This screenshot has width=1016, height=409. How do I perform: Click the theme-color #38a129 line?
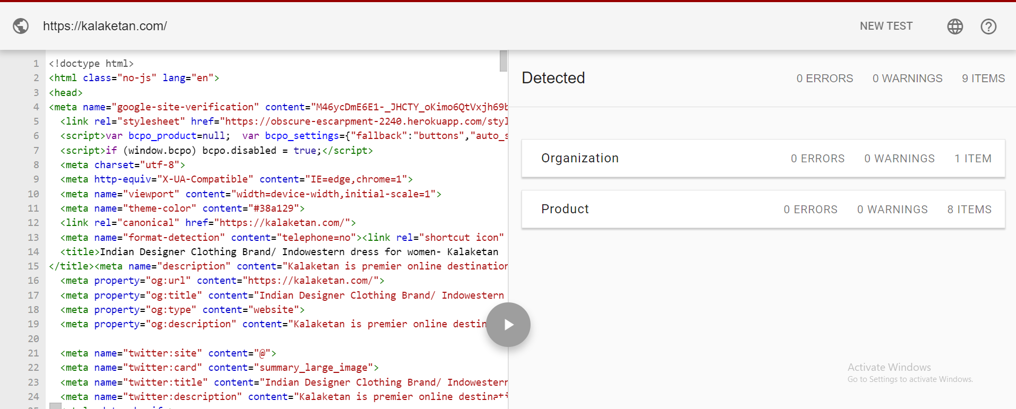click(x=182, y=208)
